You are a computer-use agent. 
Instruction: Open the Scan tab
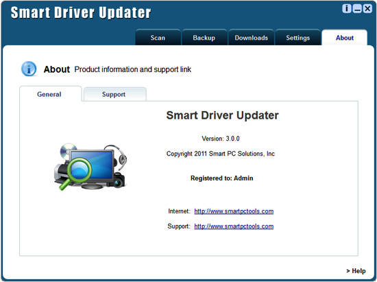click(x=158, y=38)
